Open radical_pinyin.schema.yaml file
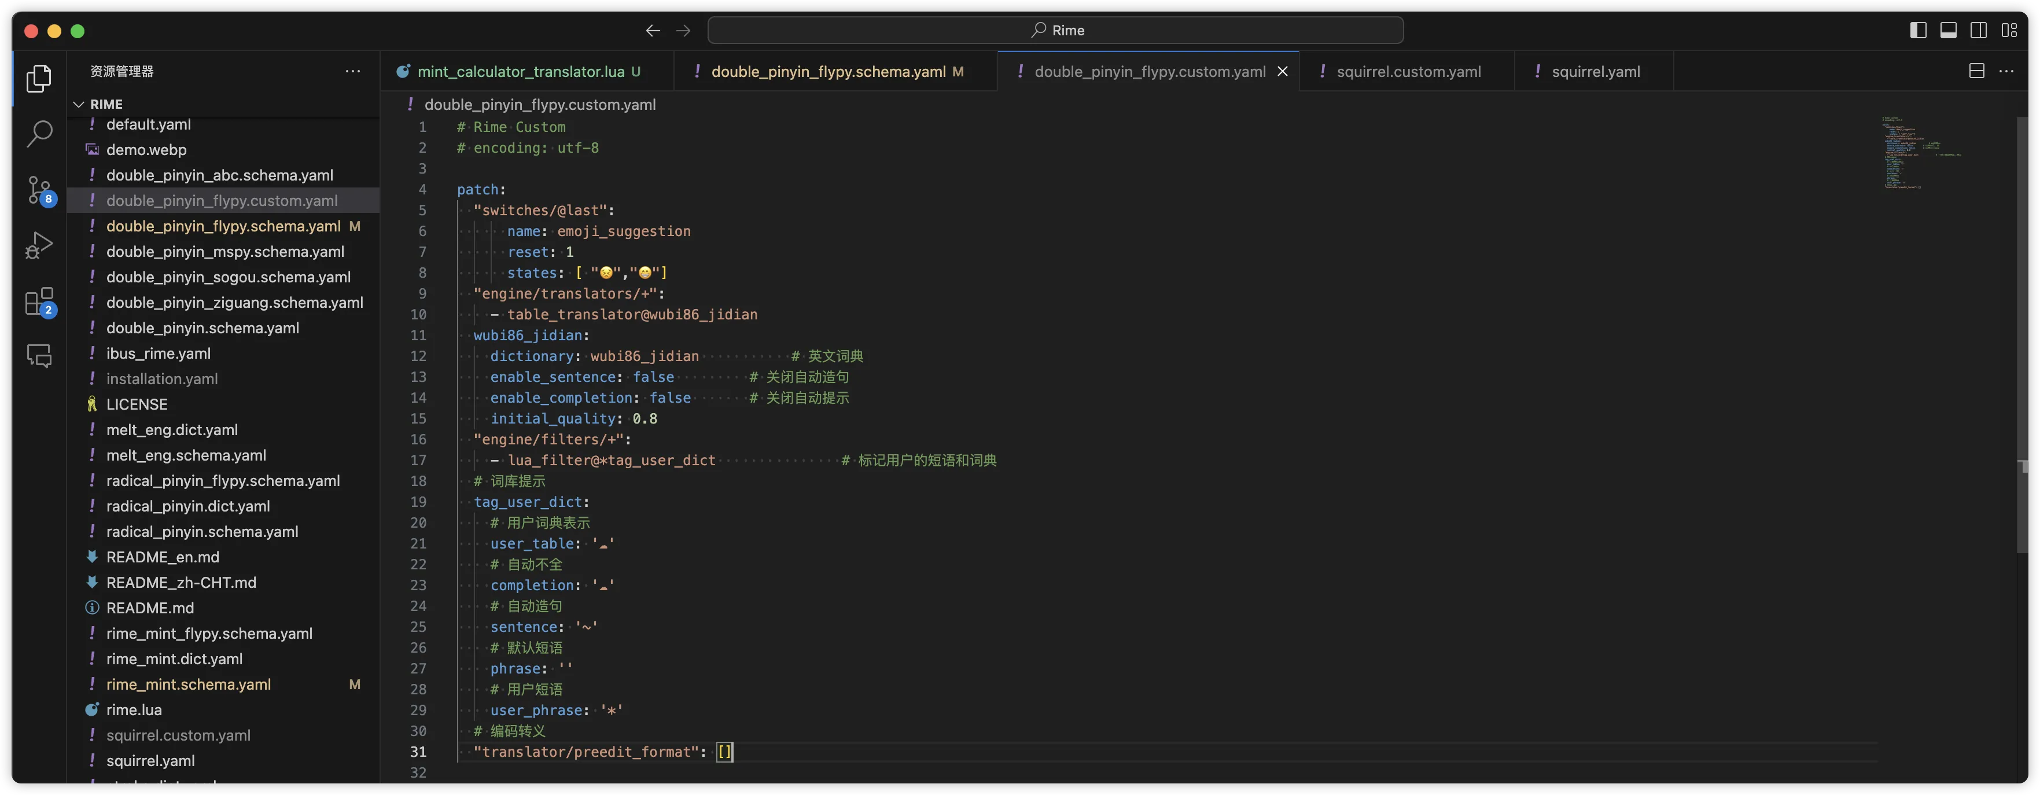This screenshot has height=795, width=2040. pos(202,531)
